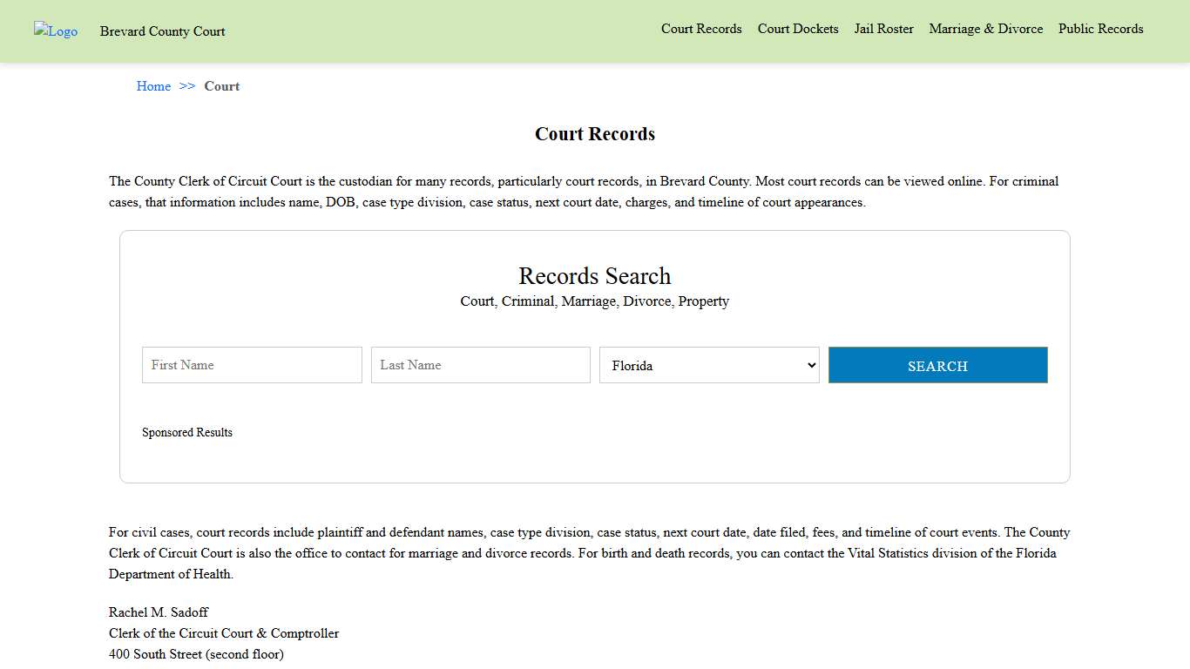Image resolution: width=1190 pixels, height=669 pixels.
Task: Open the Court Dockets navigation link
Action: [x=797, y=29]
